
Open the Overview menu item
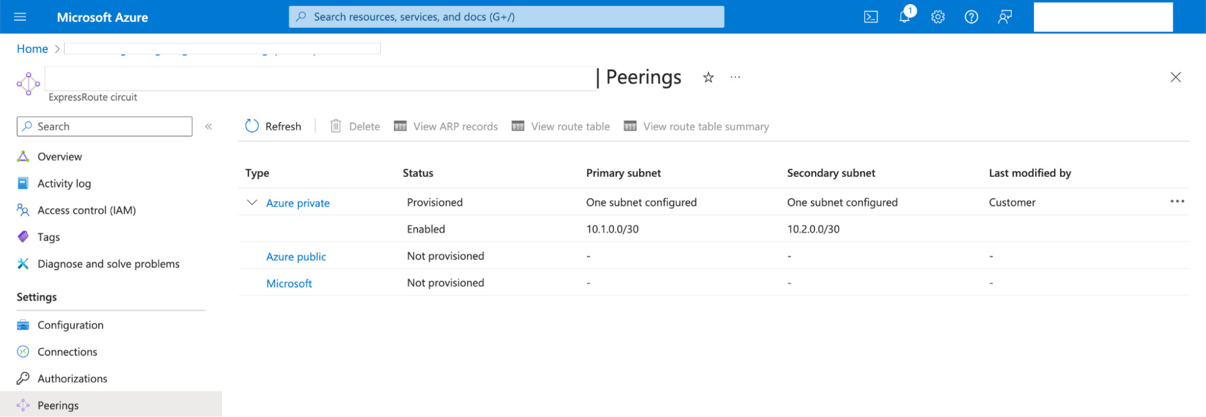[60, 157]
